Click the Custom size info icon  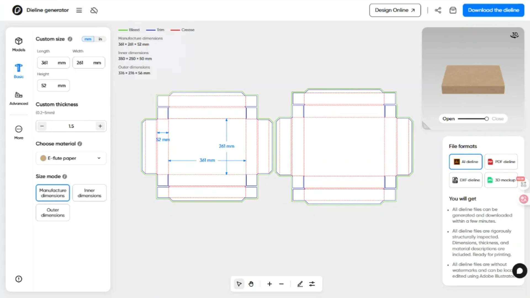[x=70, y=39]
